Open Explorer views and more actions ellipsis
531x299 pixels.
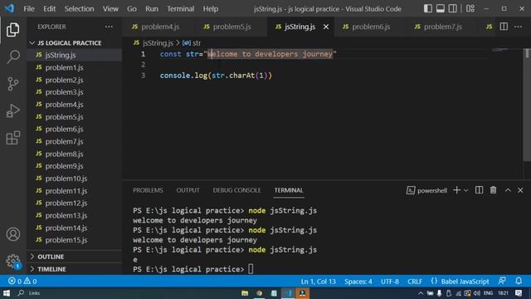(x=109, y=27)
